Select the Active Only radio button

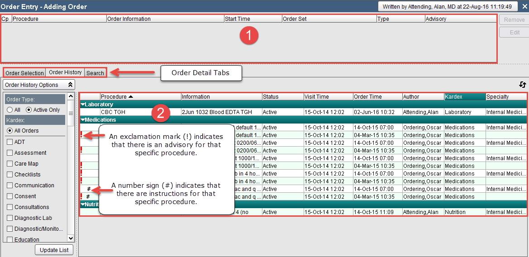[x=29, y=109]
